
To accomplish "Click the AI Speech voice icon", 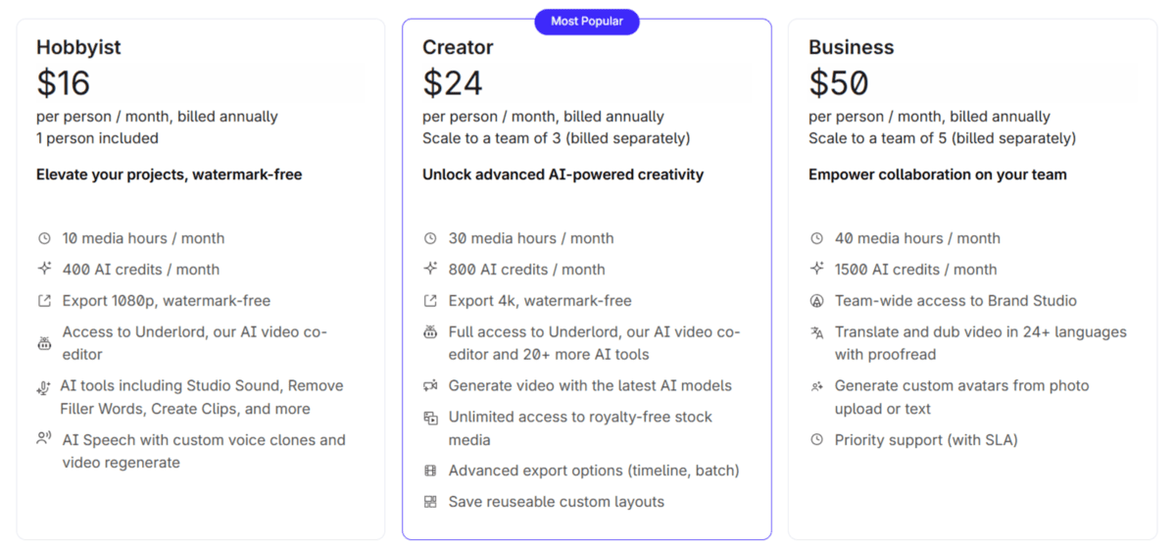I will pos(44,439).
